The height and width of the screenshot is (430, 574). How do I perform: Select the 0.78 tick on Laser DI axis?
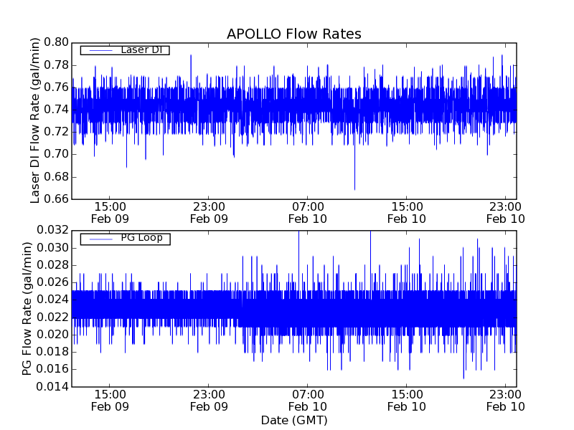[x=57, y=65]
